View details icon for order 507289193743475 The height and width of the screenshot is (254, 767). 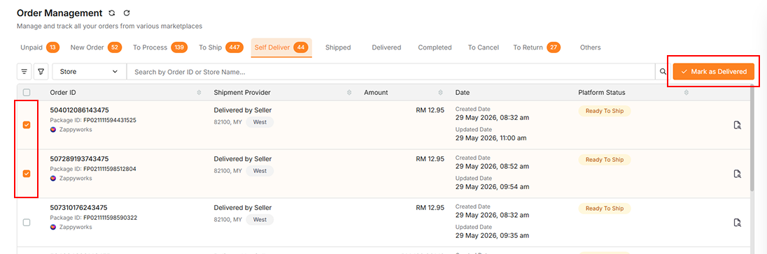(737, 174)
